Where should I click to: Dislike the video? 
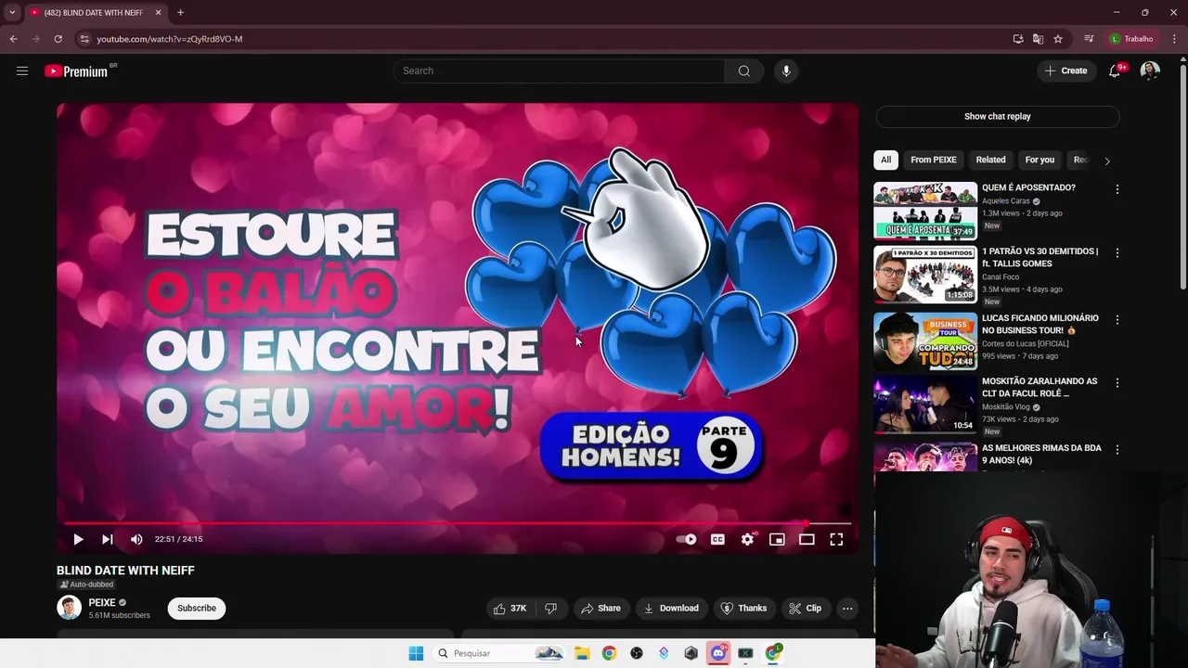click(550, 609)
